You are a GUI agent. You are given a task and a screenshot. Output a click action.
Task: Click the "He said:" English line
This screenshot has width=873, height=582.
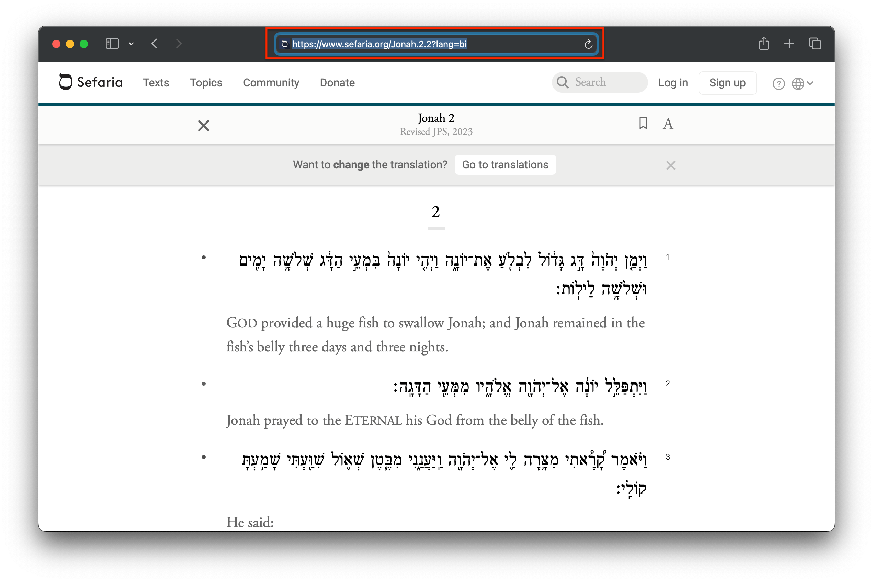(250, 522)
